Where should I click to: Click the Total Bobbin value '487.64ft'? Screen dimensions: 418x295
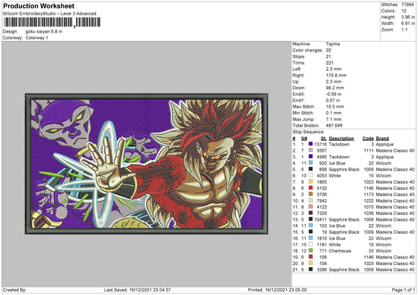[334, 125]
